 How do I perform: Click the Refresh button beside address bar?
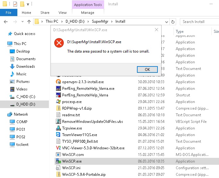click(x=173, y=22)
